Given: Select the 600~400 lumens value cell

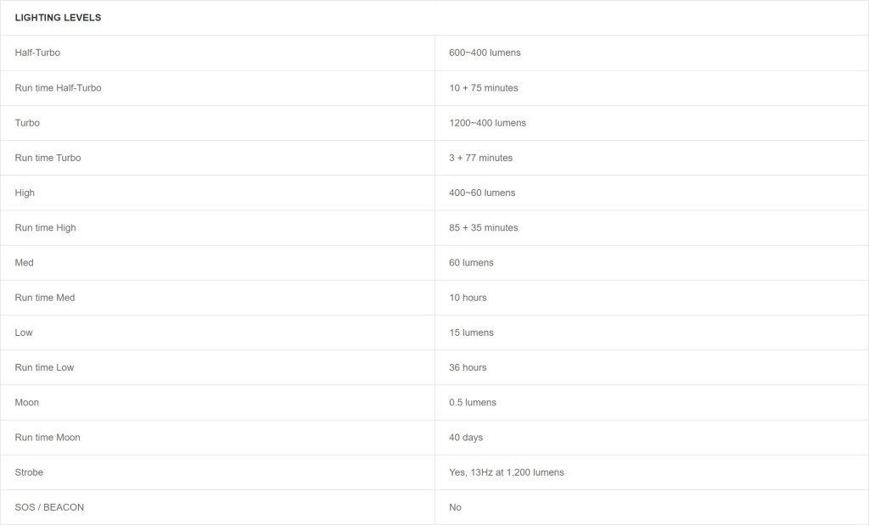Looking at the screenshot, I should (485, 53).
